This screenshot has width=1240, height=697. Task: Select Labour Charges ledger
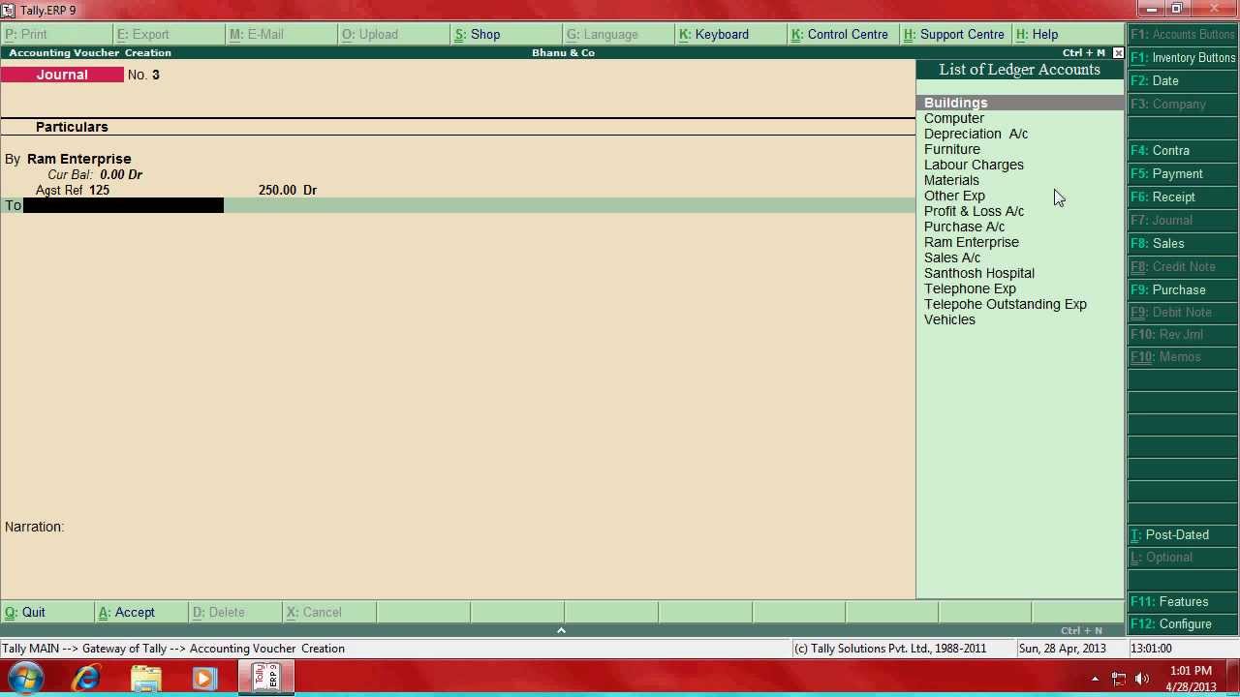point(974,165)
